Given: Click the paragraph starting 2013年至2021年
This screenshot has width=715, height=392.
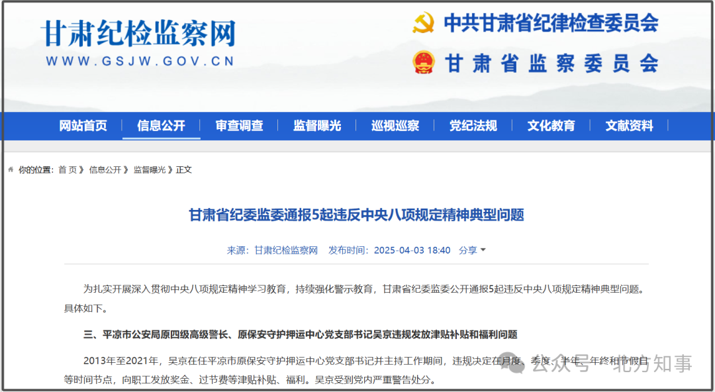Looking at the screenshot, I should [356, 369].
